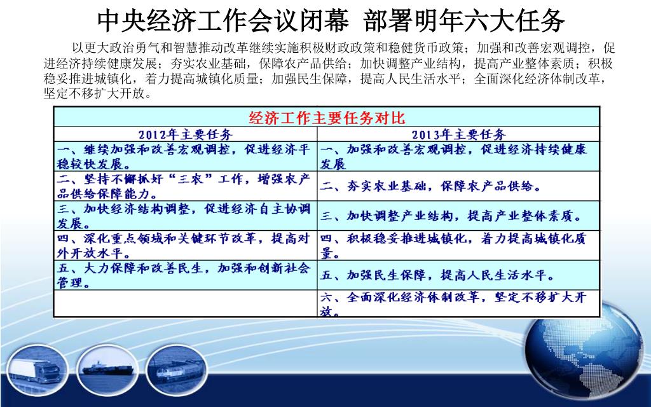Click the truck thumbnail circle

click(38, 371)
